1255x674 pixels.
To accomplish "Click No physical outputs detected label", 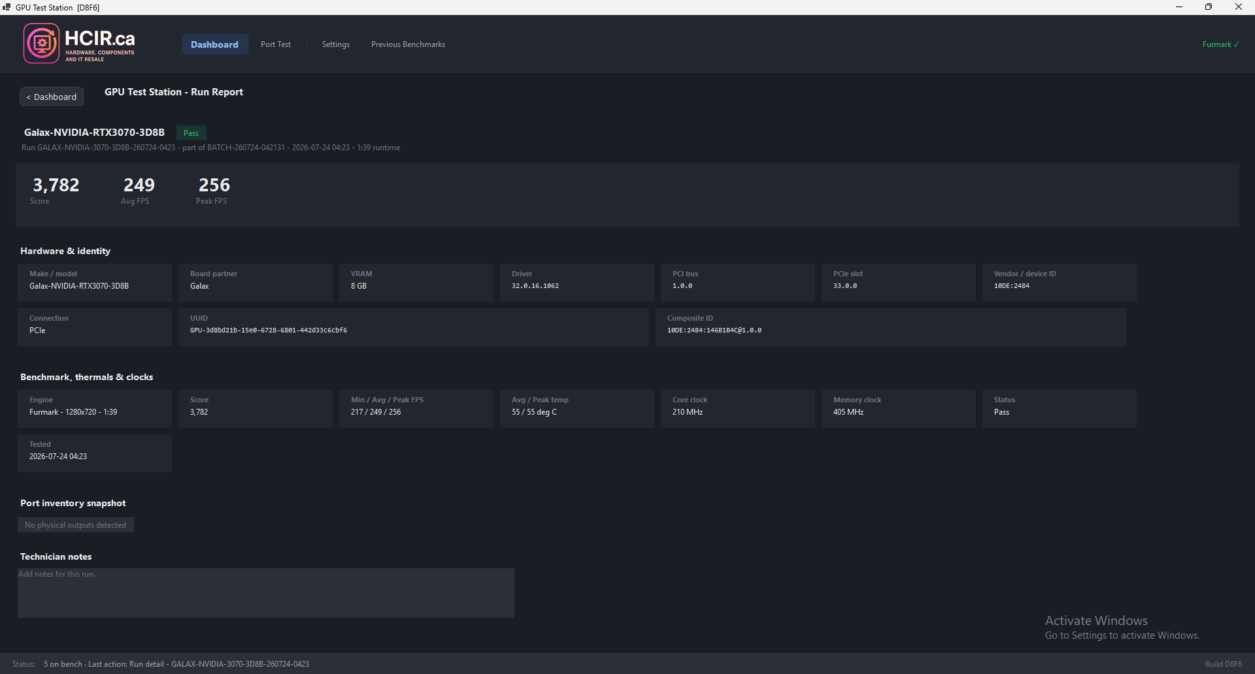I will click(x=76, y=525).
